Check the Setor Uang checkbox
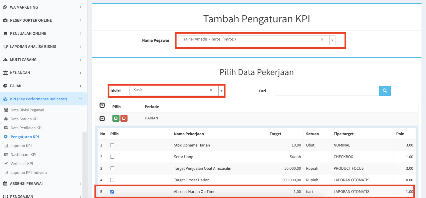426x198 pixels. coord(112,157)
